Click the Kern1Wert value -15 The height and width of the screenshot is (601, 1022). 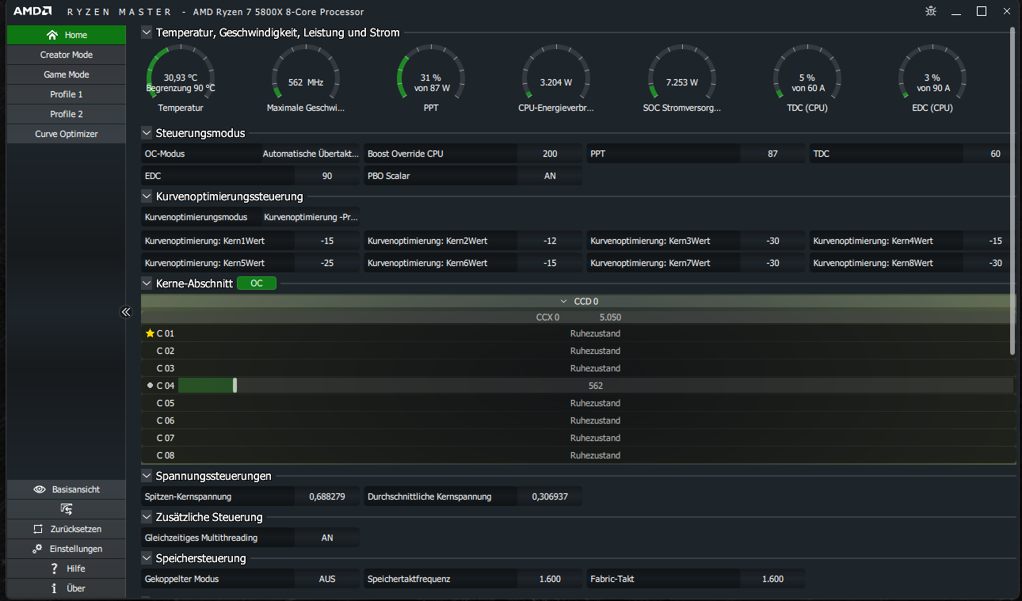point(327,241)
